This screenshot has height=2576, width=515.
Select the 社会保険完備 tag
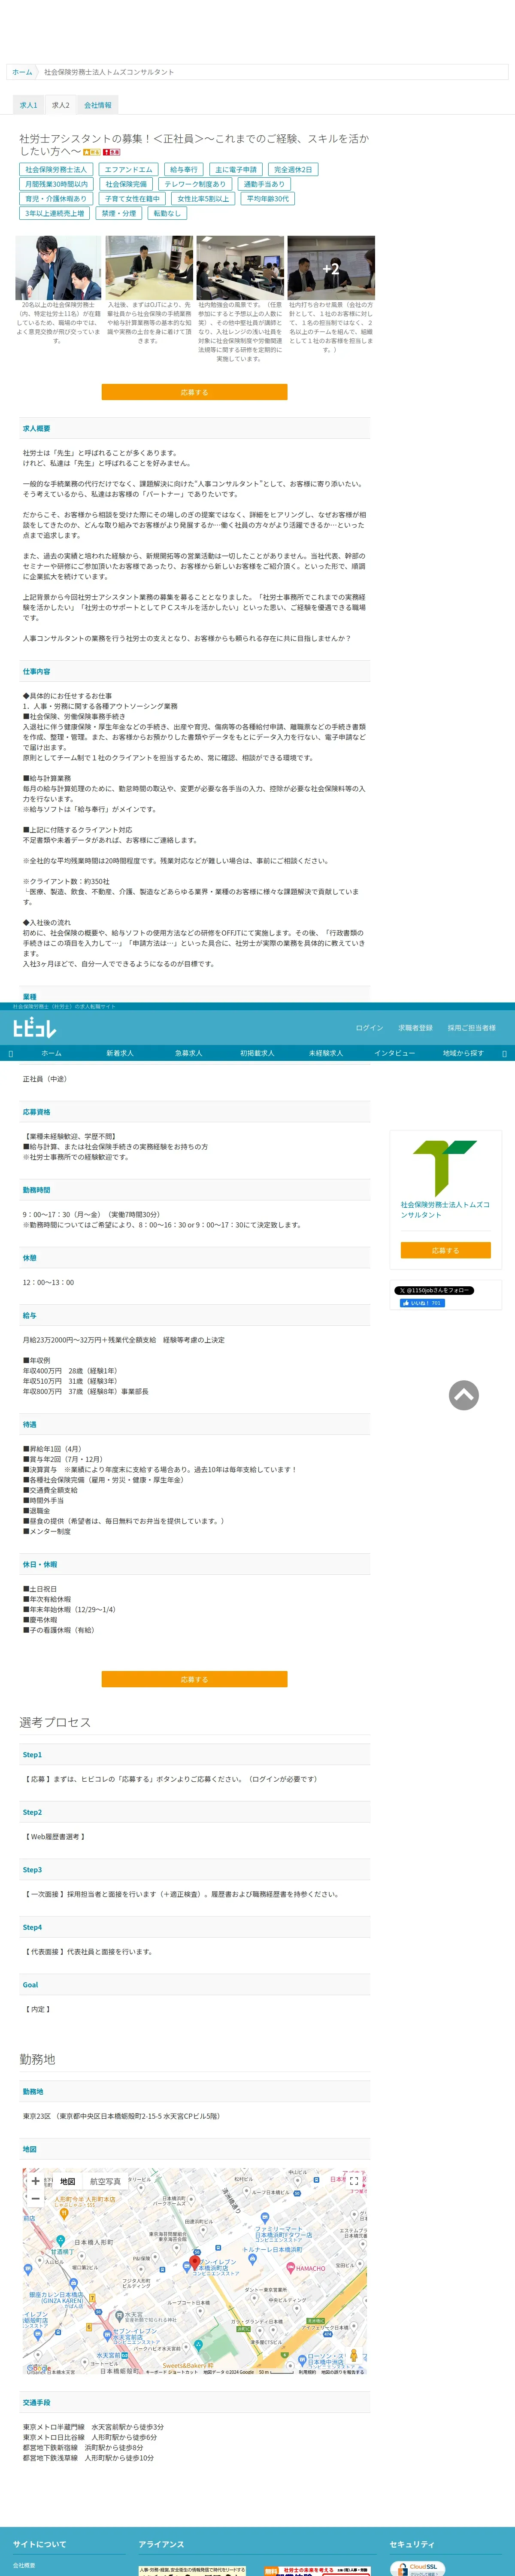point(126,184)
